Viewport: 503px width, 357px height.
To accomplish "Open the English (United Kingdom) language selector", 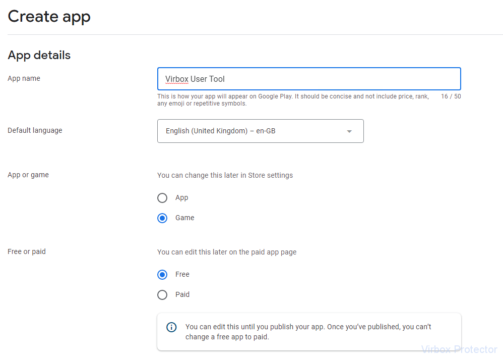I will click(261, 131).
